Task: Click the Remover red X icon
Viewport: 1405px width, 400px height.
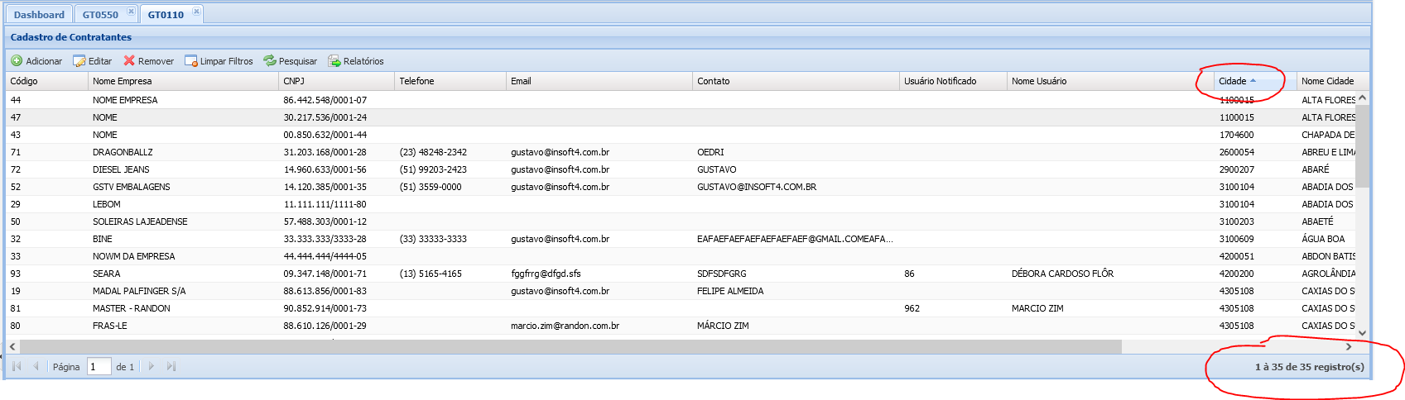Action: 129,61
